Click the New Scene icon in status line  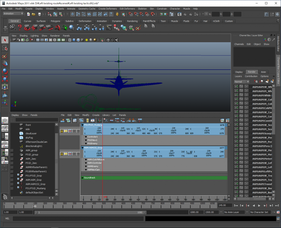[28, 14]
